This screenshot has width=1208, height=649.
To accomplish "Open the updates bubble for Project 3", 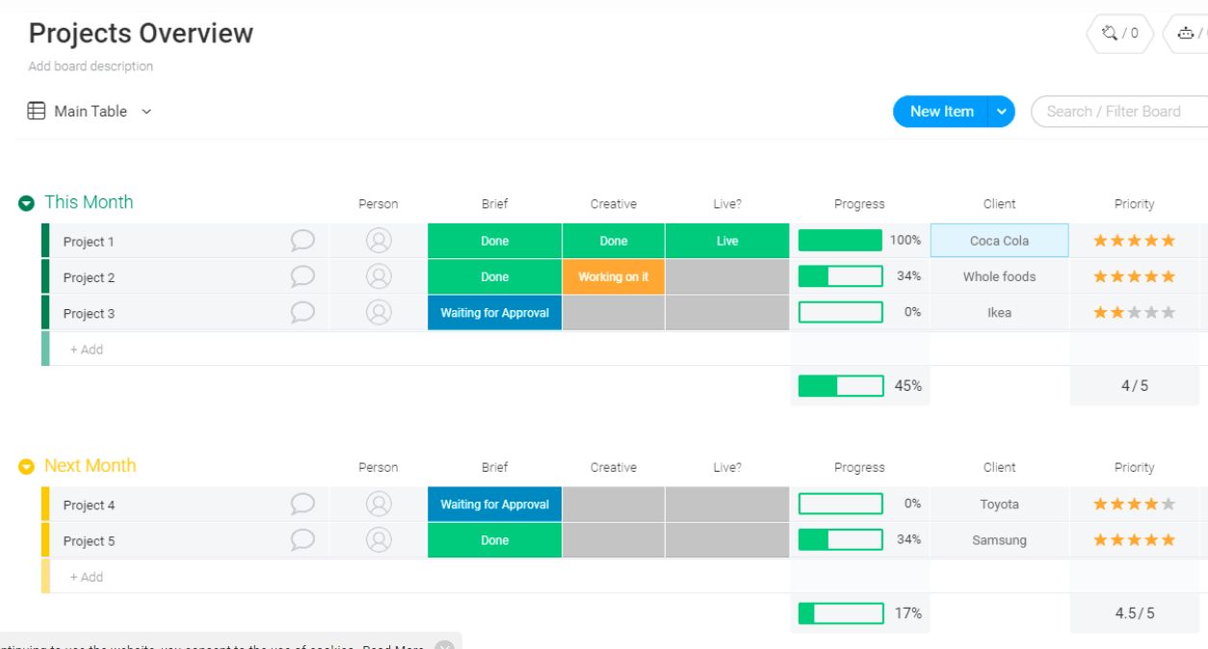I will point(302,312).
